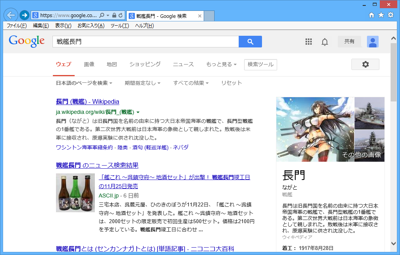Click the ASCII.jp source text
Image resolution: width=400 pixels, height=255 pixels.
pos(109,196)
